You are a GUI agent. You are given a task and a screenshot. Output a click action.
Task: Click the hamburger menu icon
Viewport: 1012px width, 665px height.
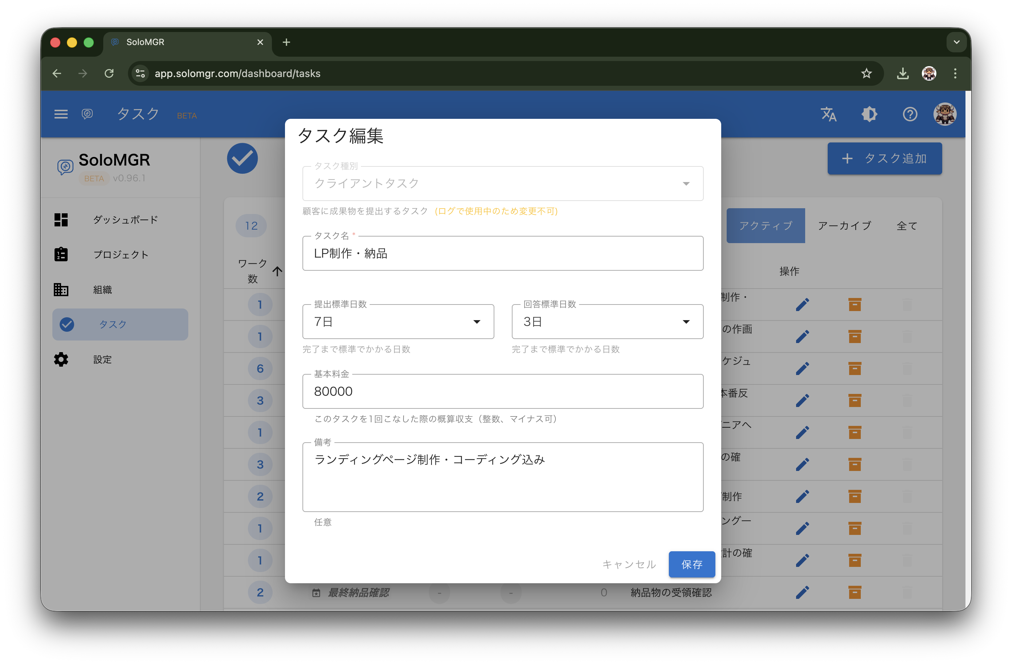61,114
